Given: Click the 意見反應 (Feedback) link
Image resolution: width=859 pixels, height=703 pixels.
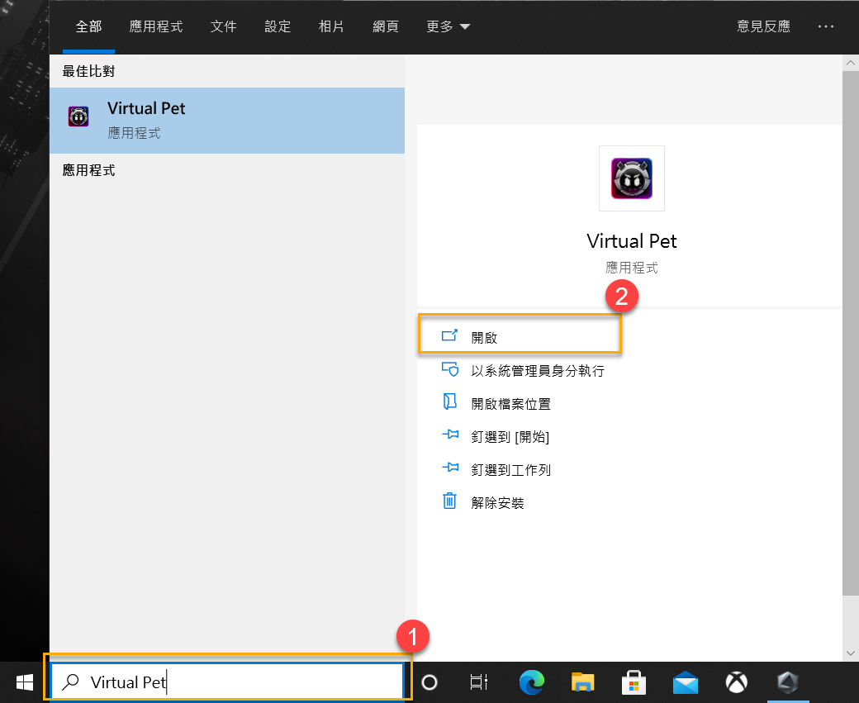Looking at the screenshot, I should coord(762,26).
